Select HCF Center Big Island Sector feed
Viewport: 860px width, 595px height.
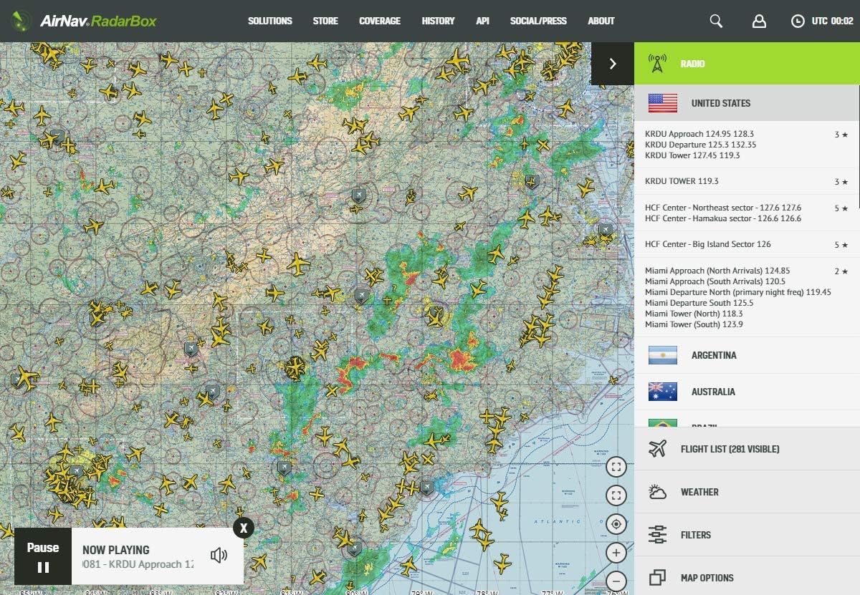coord(707,244)
